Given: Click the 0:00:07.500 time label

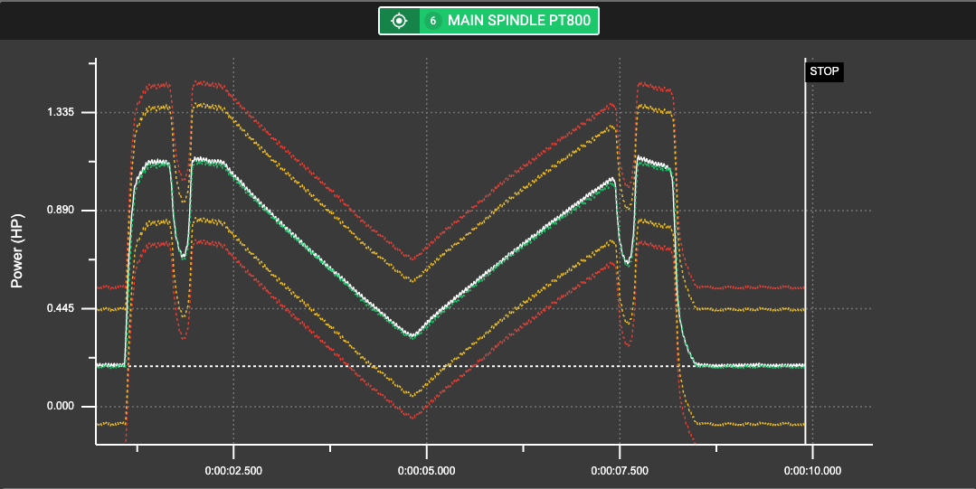Looking at the screenshot, I should [620, 470].
